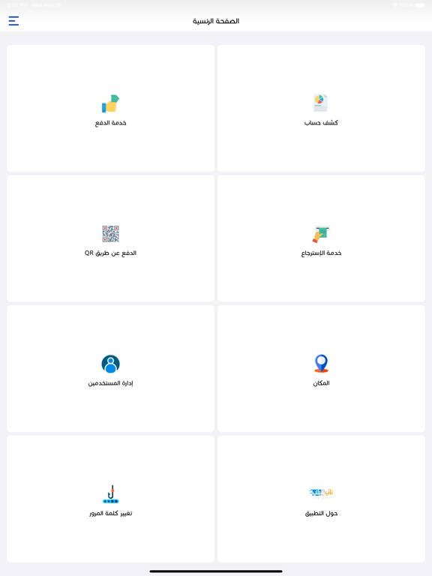432x576 pixels.
Task: Open the خدمة الدفع label
Action: pos(110,123)
